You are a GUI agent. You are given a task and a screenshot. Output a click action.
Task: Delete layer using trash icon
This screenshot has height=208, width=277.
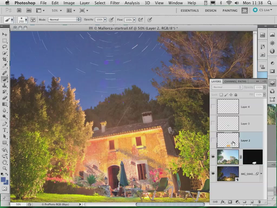tap(259, 201)
